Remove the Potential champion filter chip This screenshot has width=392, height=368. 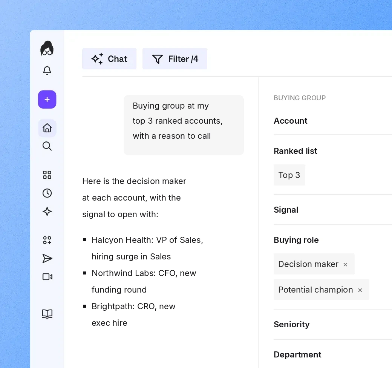tap(360, 290)
